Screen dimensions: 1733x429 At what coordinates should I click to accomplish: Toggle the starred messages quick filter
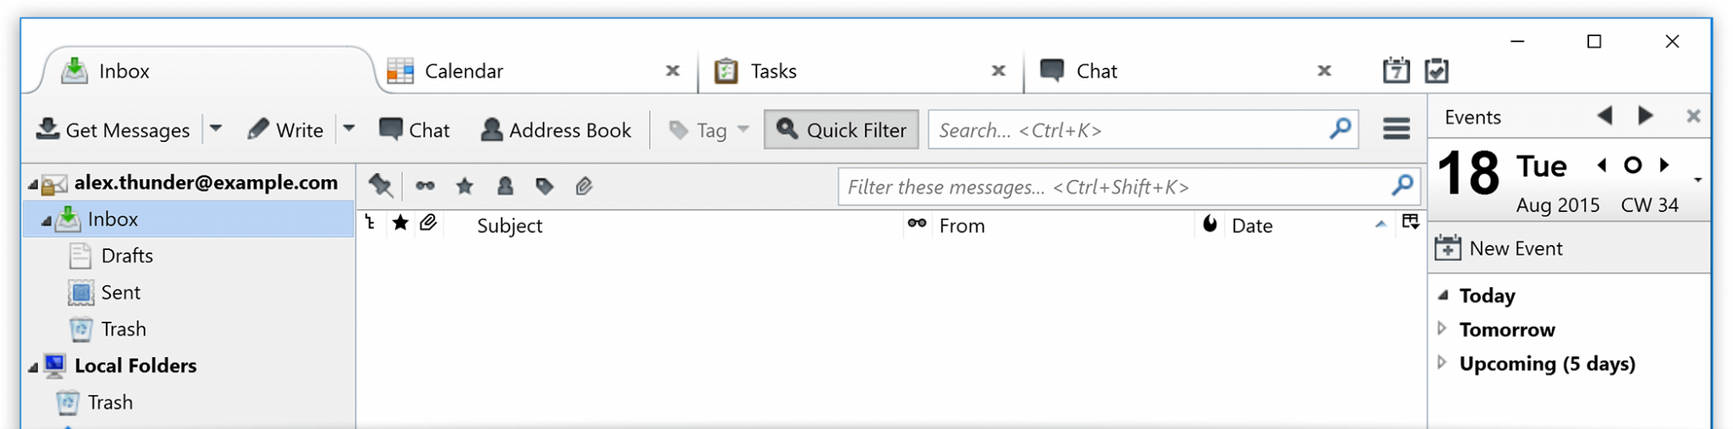[465, 187]
